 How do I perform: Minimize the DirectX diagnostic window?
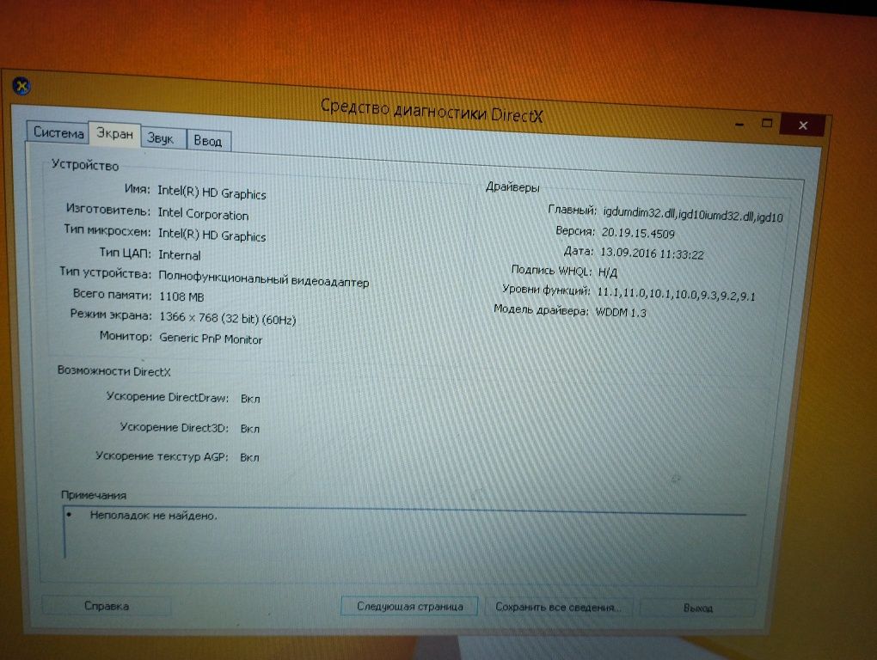tap(739, 124)
